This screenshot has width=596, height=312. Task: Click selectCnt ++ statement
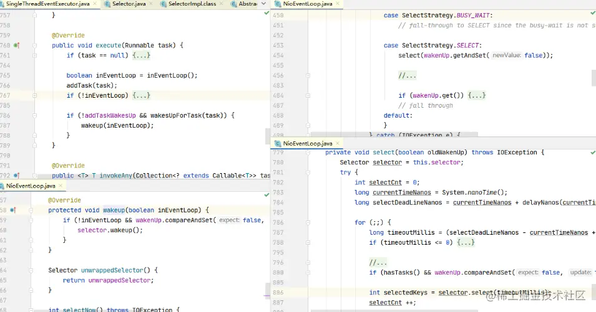click(393, 303)
